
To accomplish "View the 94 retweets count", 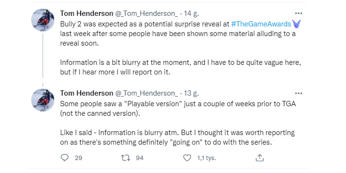I will pyautogui.click(x=140, y=158).
